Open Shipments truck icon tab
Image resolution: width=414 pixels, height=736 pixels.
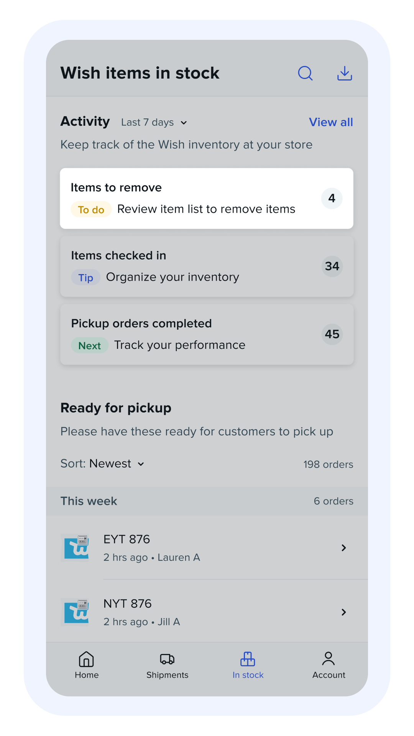(x=167, y=659)
